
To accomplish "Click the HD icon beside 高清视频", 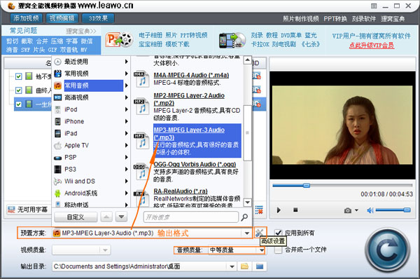I will pyautogui.click(x=57, y=97).
